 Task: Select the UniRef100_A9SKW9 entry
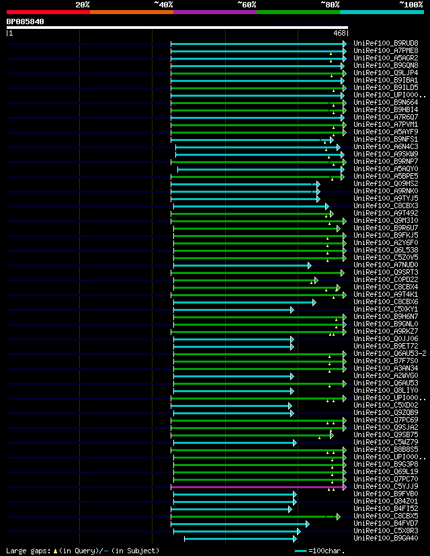pyautogui.click(x=386, y=154)
